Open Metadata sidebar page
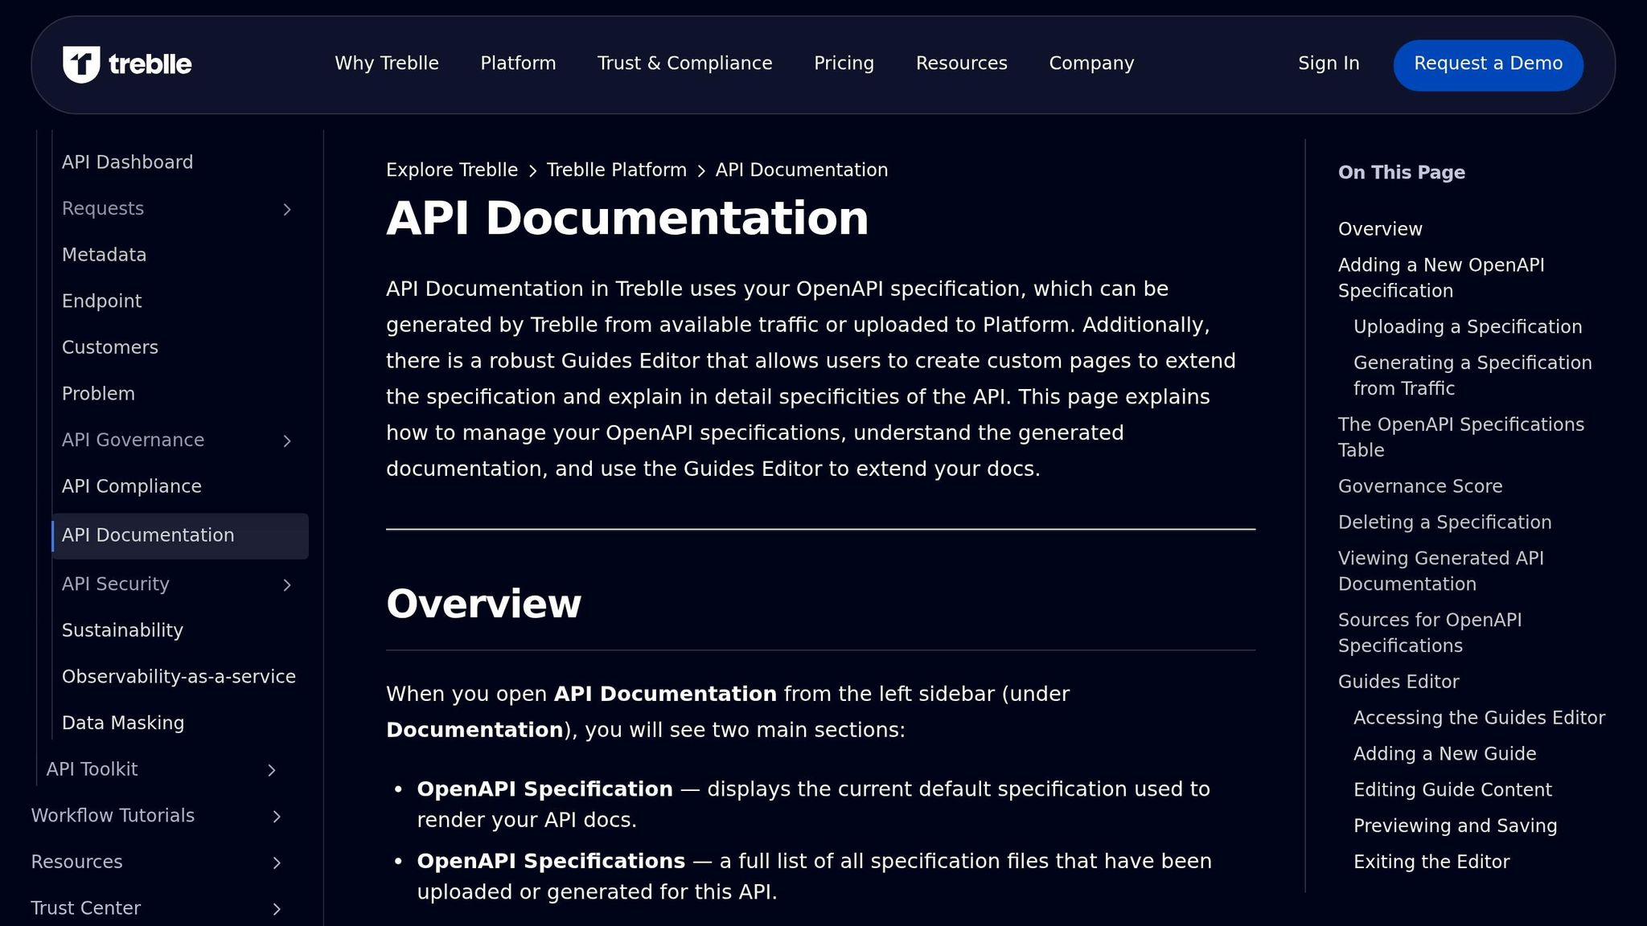Screen dimensions: 1647x926 [104, 255]
